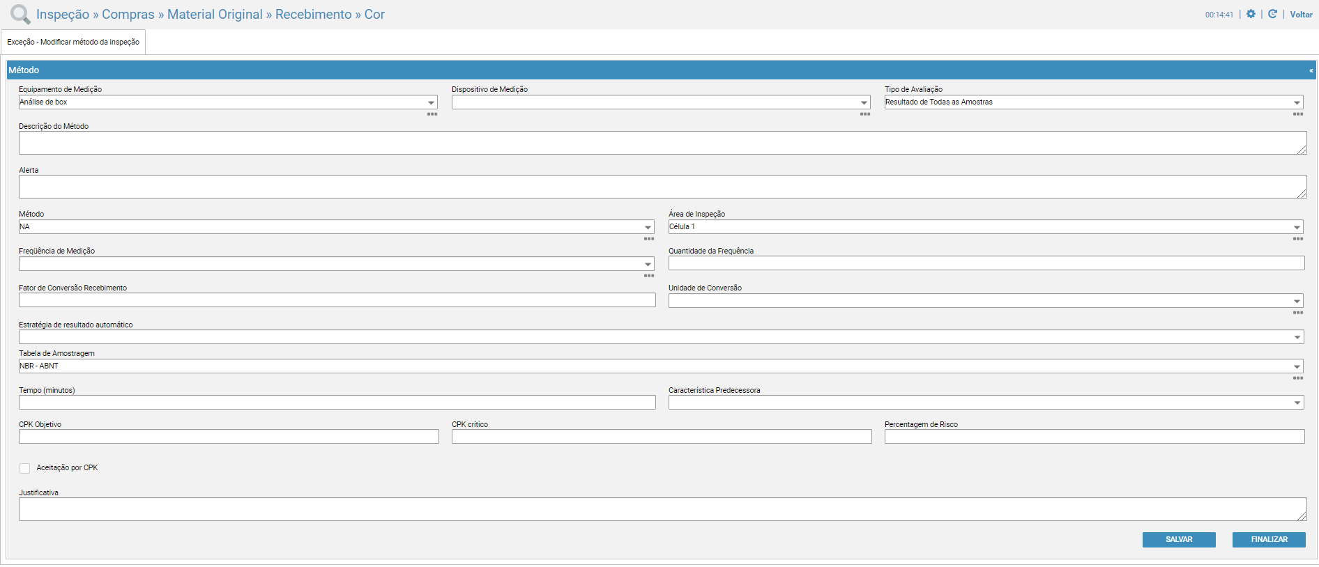Viewport: 1319px width, 567px height.
Task: Click the Quantidade da Frequência field
Action: point(986,263)
